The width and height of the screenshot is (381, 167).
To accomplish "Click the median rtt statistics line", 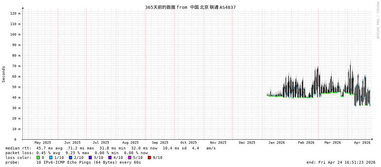I will tap(110, 148).
